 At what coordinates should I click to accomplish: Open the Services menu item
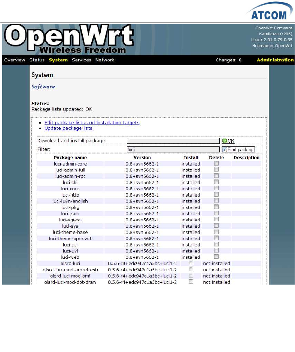click(x=82, y=60)
